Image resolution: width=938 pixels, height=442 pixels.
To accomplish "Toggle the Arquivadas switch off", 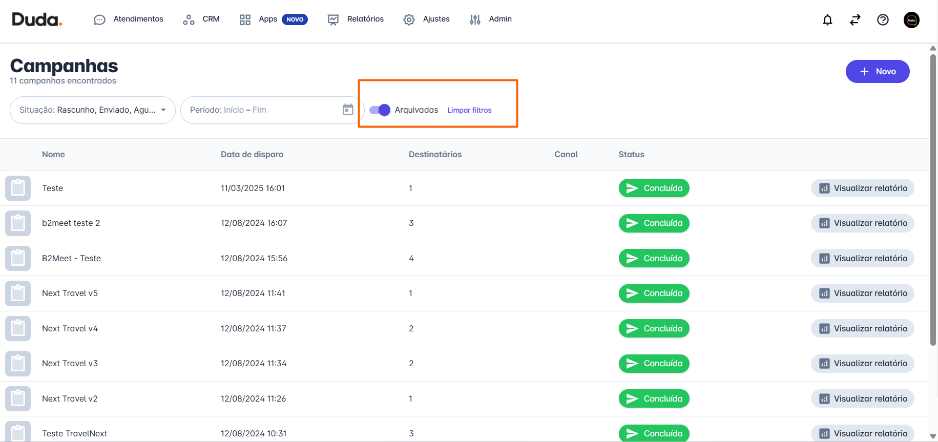I will click(380, 110).
